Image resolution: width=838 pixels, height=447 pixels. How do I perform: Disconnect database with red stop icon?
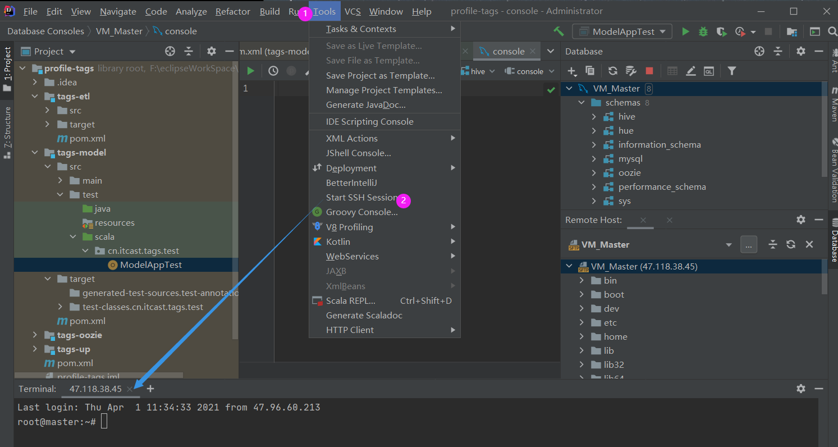649,71
